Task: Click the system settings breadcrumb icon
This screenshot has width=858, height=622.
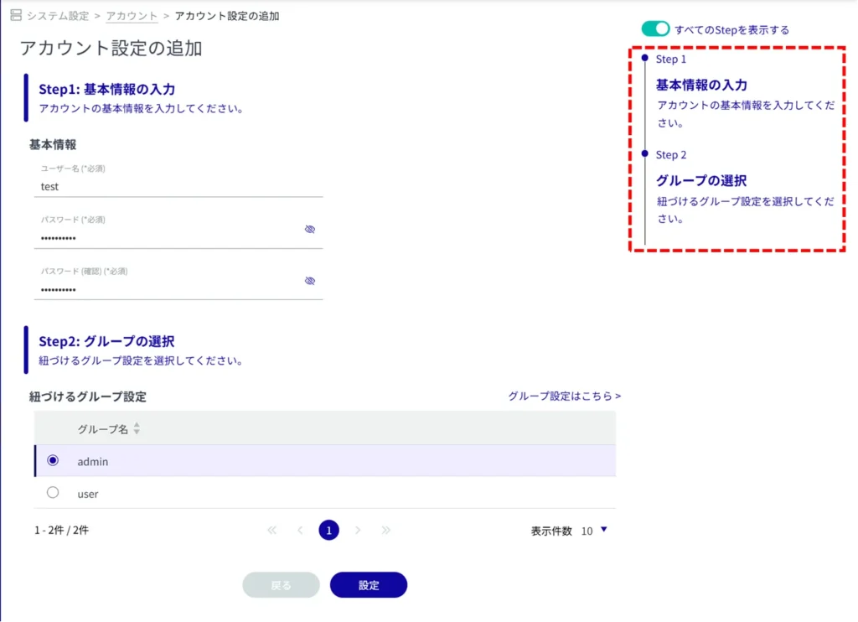Action: pyautogui.click(x=15, y=16)
